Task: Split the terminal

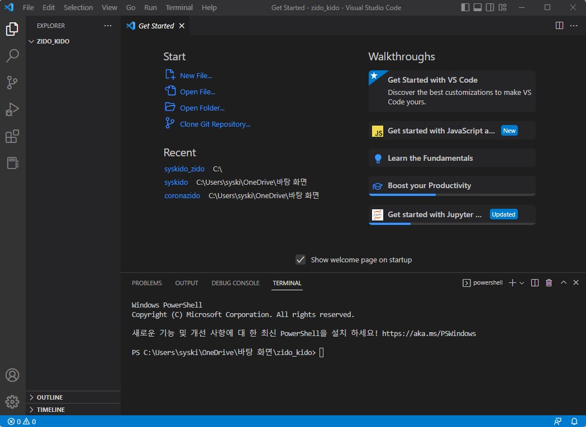Action: (x=535, y=283)
